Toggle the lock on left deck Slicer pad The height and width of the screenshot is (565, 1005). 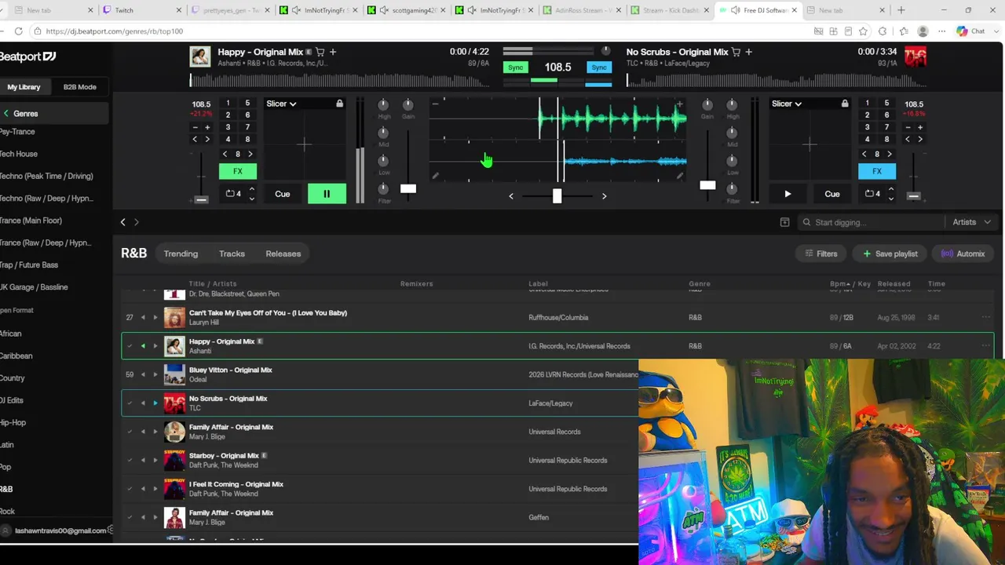point(339,104)
